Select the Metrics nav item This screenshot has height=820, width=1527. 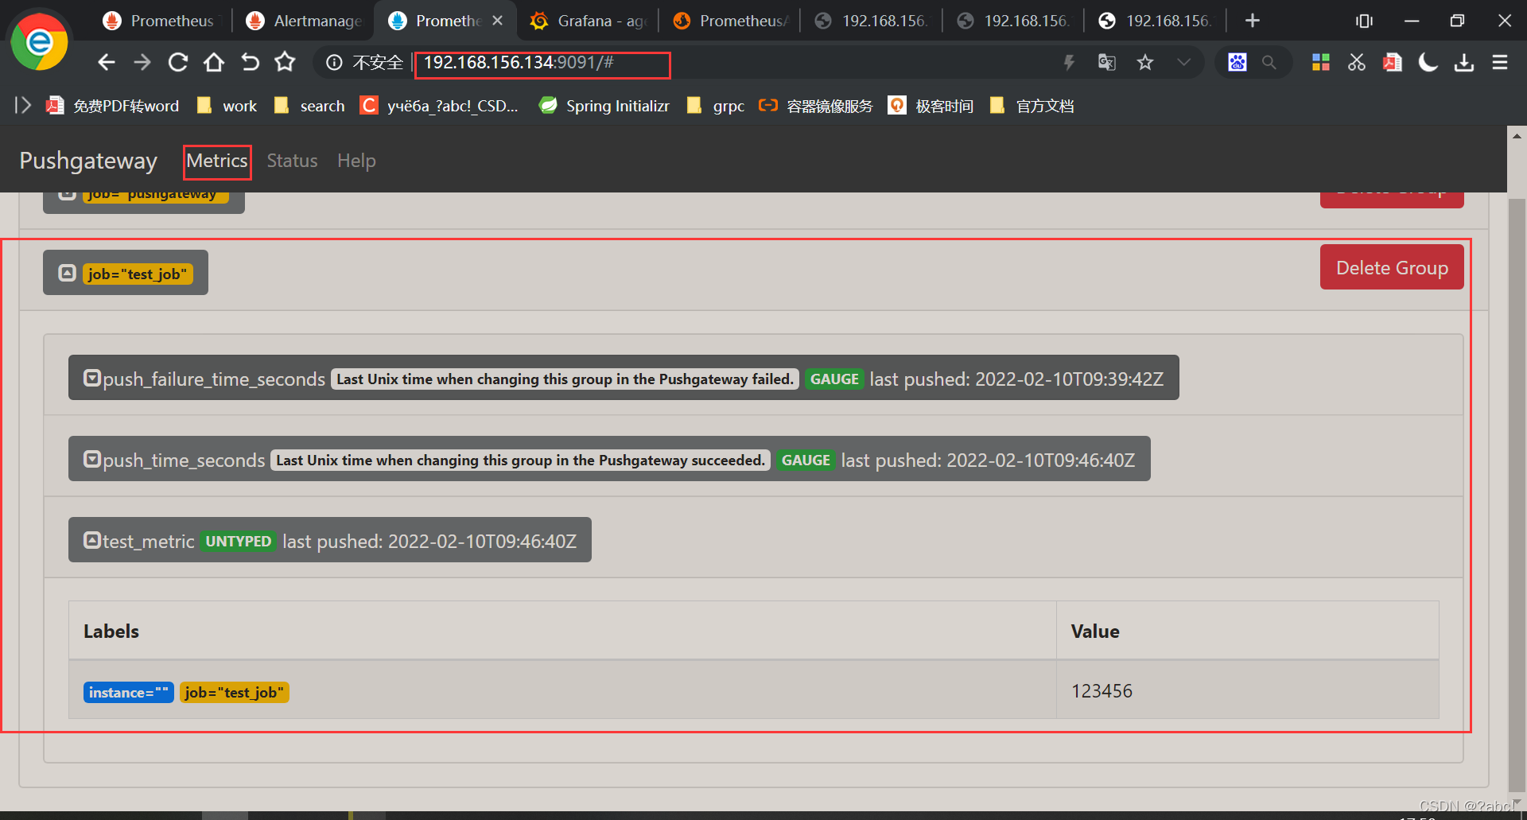217,161
